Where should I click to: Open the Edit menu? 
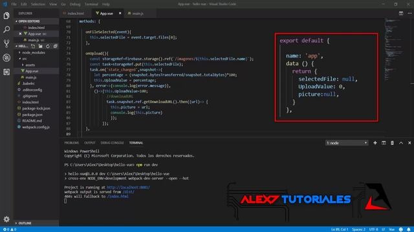point(24,5)
